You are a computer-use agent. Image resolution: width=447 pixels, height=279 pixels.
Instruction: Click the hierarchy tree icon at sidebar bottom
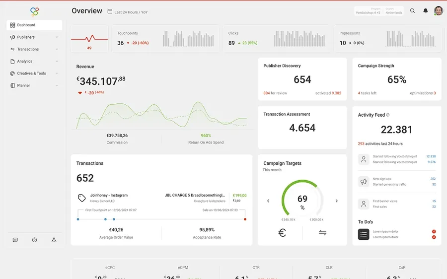(x=54, y=240)
